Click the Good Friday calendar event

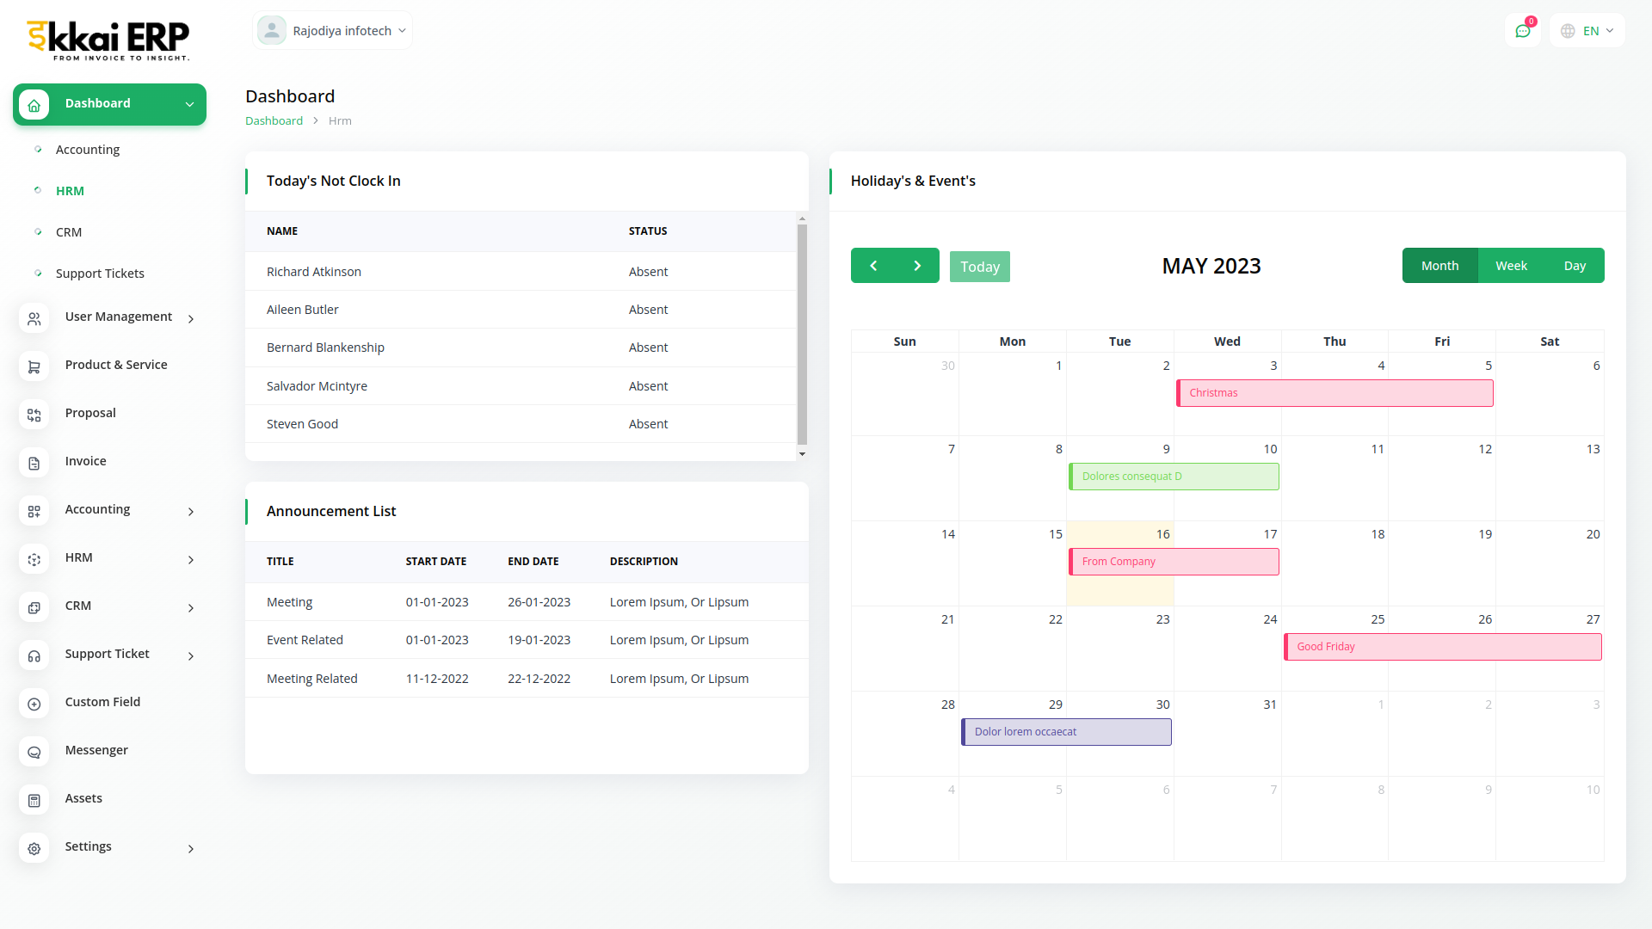(1442, 647)
